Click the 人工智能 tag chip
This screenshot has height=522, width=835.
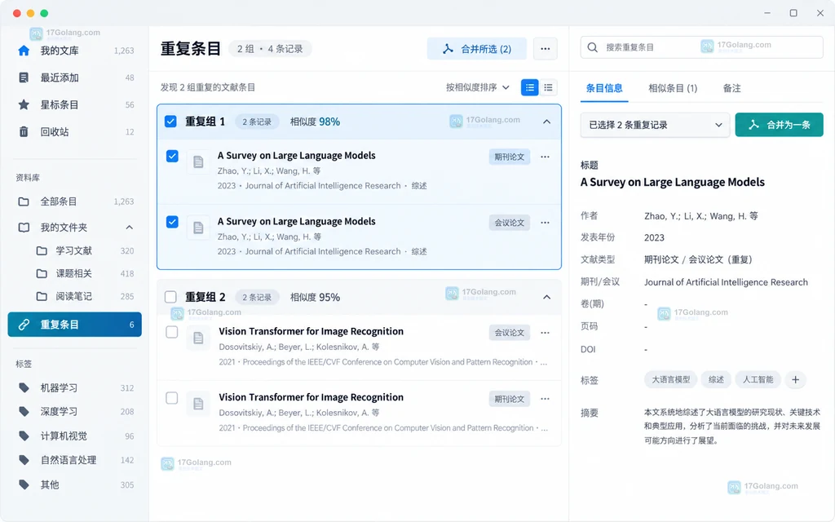pyautogui.click(x=758, y=380)
